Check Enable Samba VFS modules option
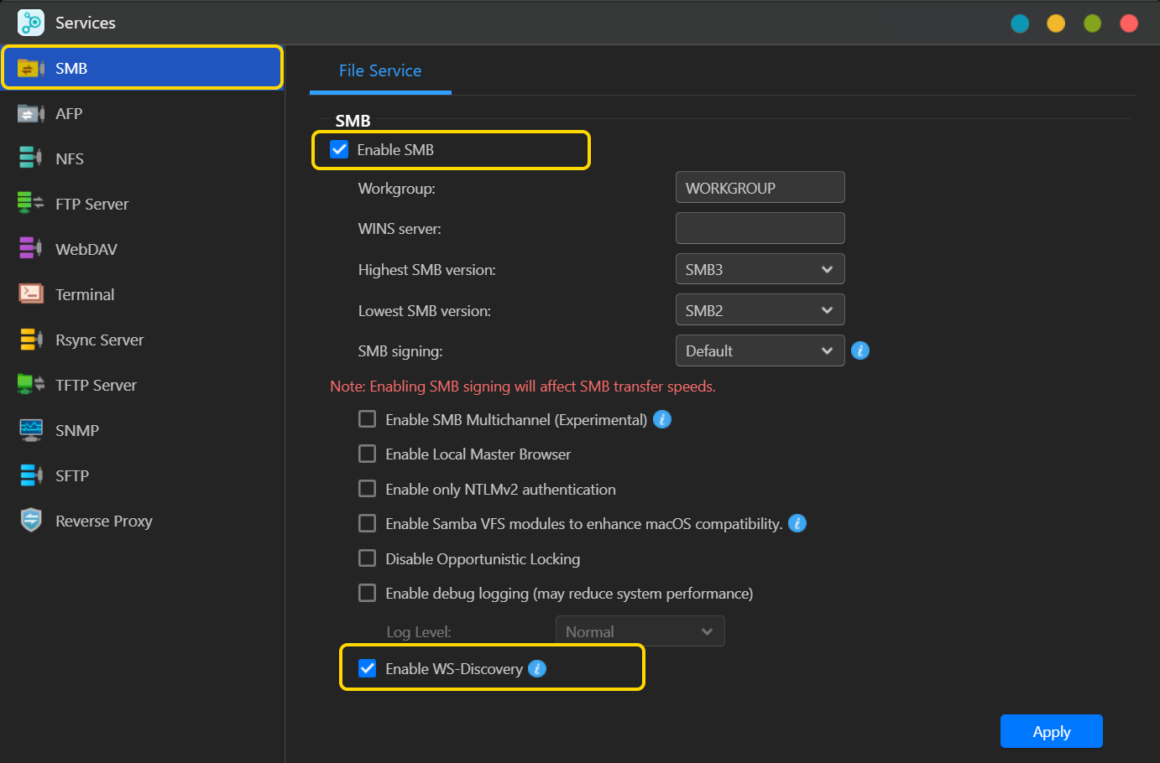Screen dimensions: 1160x763 (367, 523)
